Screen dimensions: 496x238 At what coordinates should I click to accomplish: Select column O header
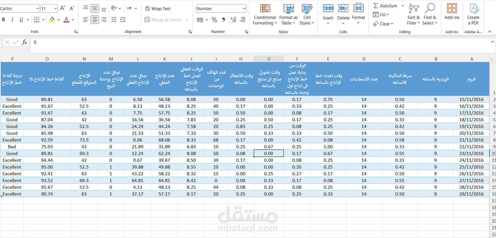coord(47,59)
